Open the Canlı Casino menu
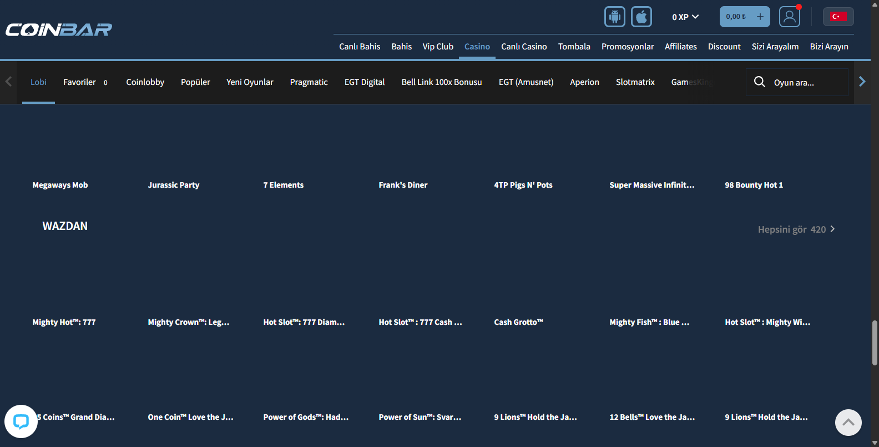Viewport: 879px width, 447px height. (524, 47)
